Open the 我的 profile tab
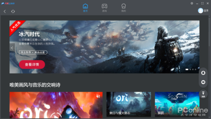 tap(123, 8)
